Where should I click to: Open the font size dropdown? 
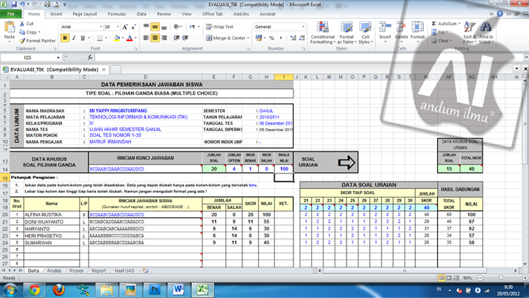[x=118, y=26]
